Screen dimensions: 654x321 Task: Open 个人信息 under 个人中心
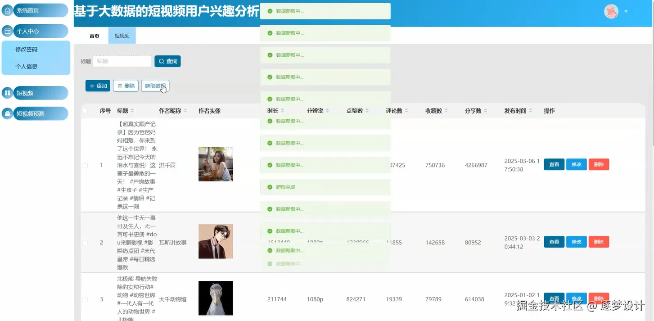pos(27,67)
